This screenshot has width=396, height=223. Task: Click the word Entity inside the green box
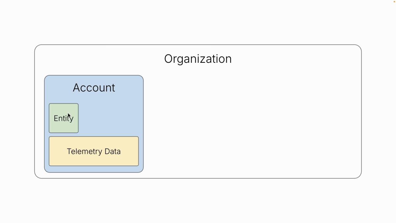click(x=63, y=118)
